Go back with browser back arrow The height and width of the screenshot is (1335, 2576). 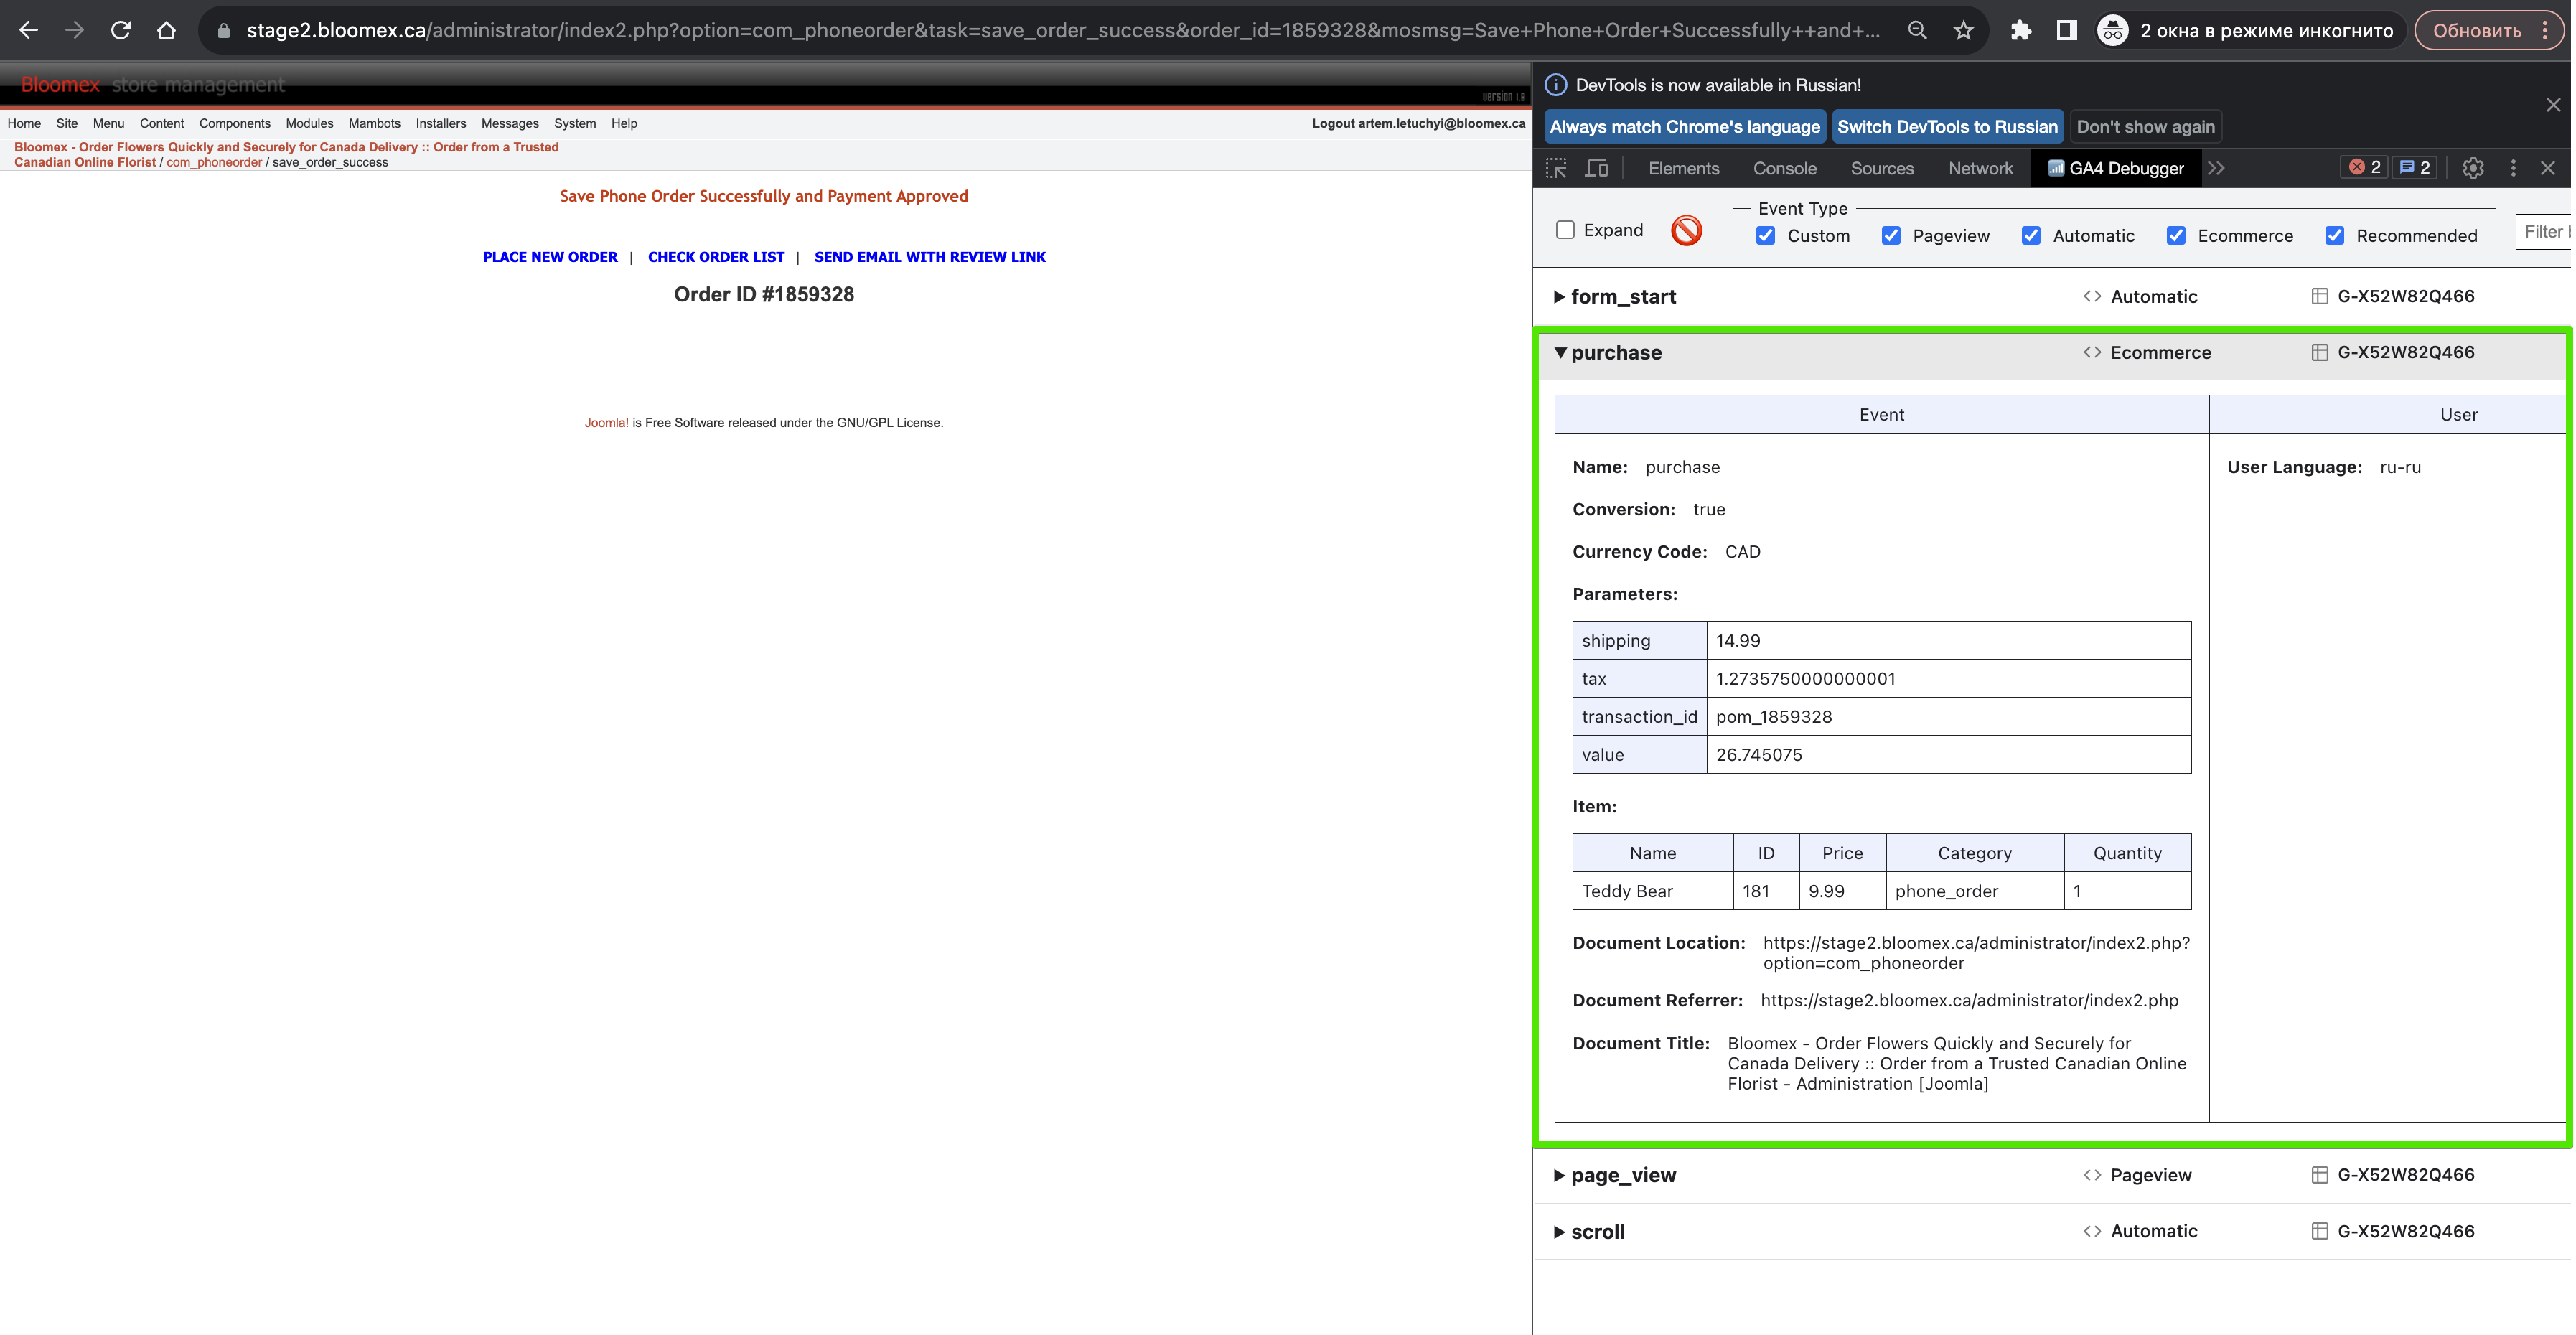coord(28,30)
